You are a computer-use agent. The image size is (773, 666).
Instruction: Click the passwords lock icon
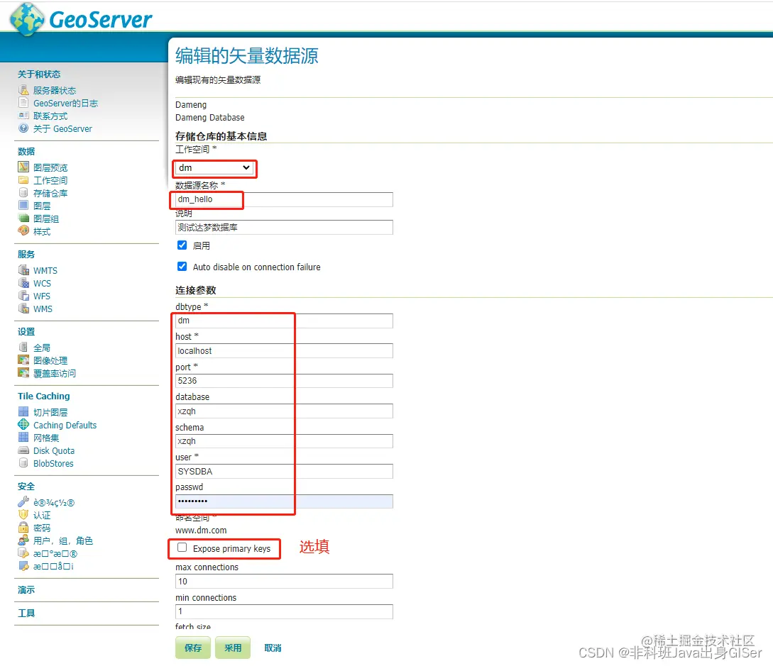23,528
